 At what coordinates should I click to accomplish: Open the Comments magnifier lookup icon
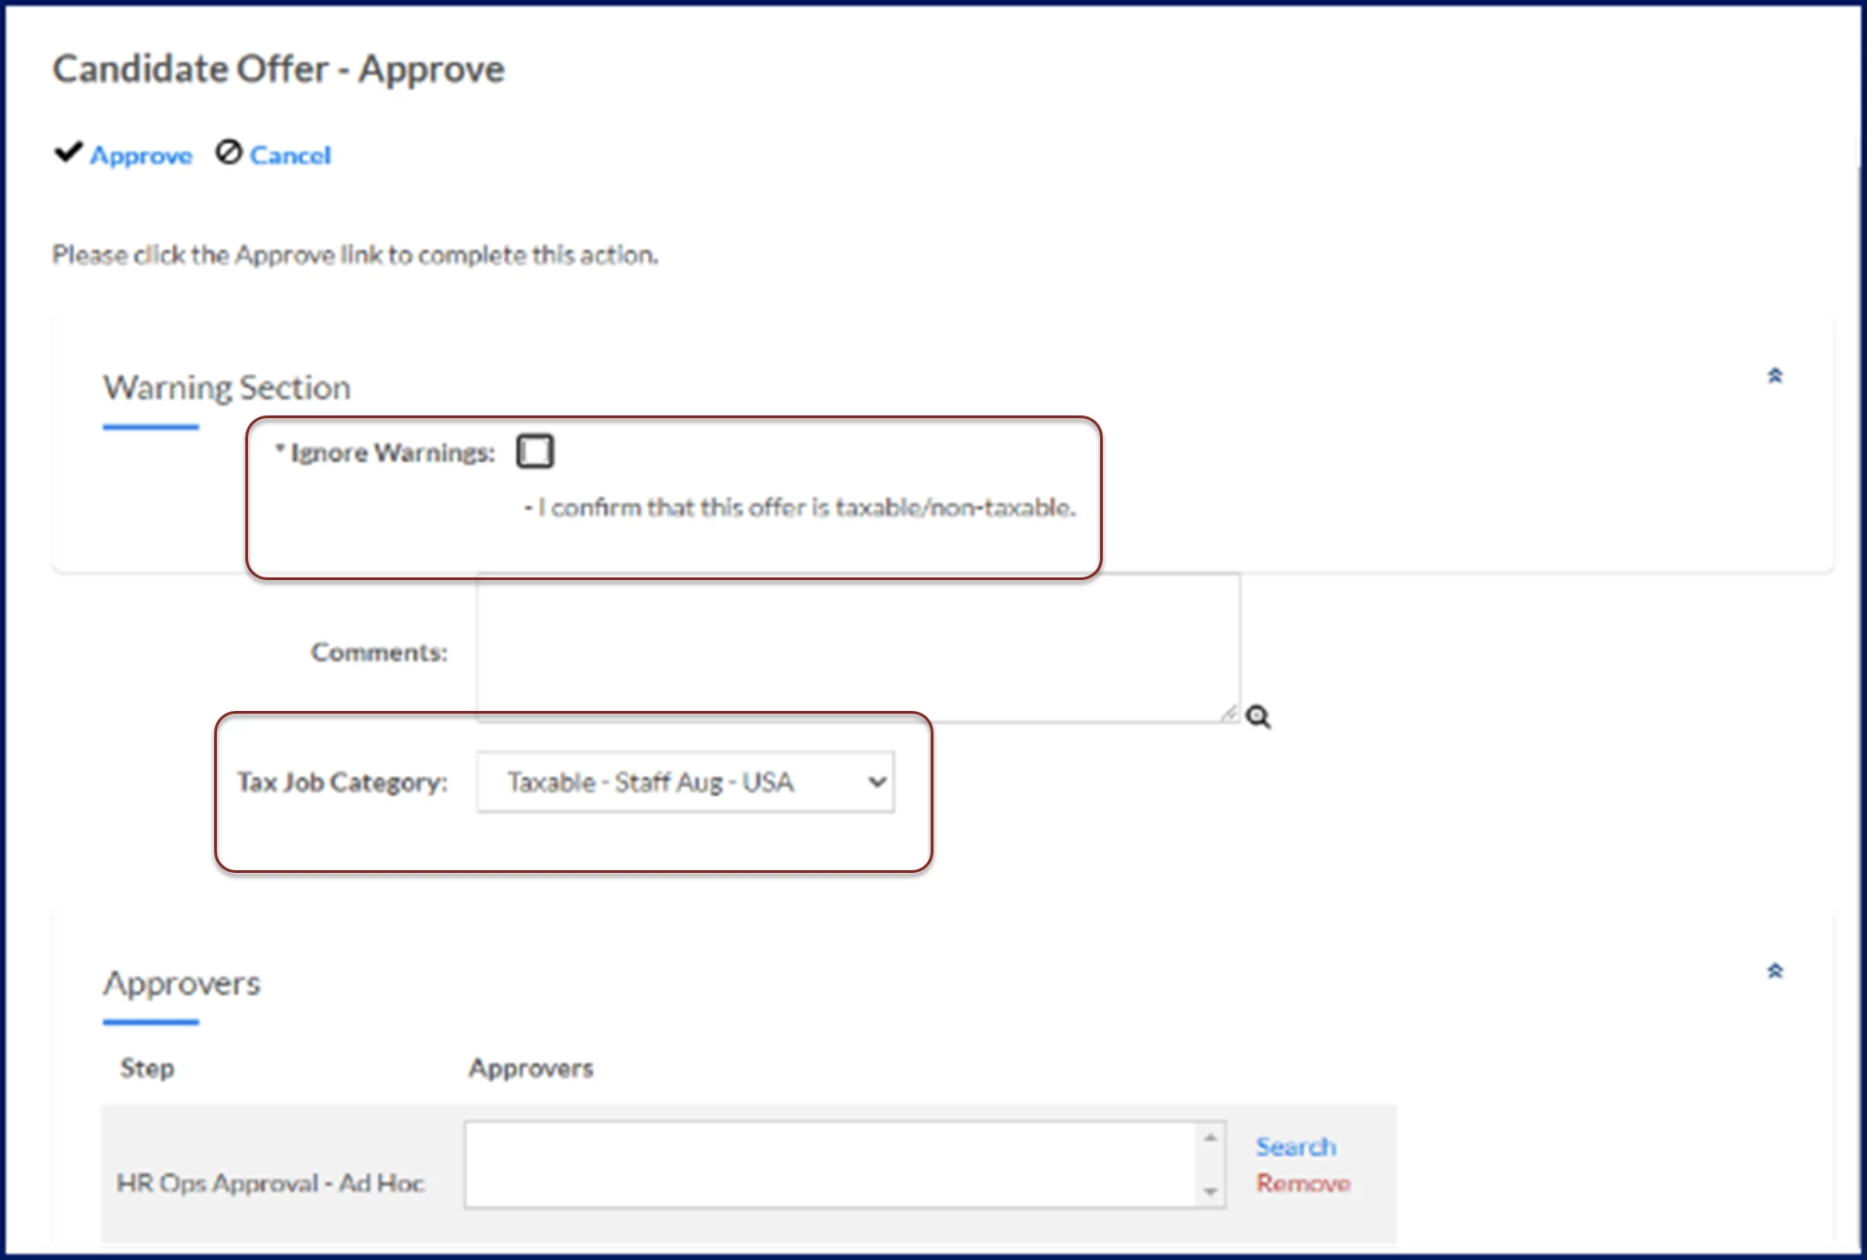[x=1258, y=717]
